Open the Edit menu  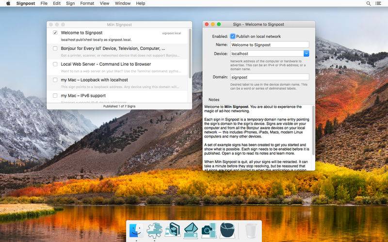[x=57, y=3]
